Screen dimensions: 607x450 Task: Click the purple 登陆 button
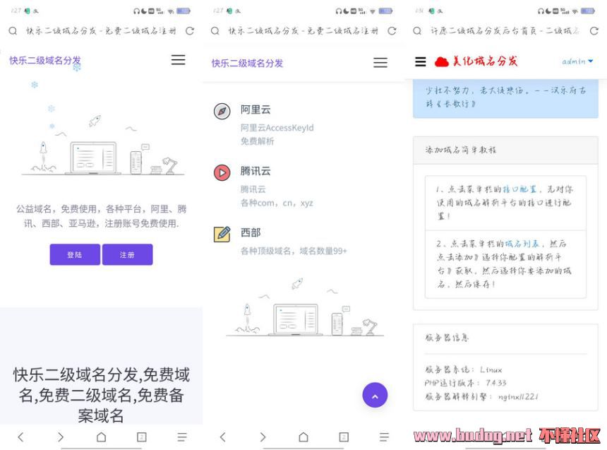click(75, 254)
